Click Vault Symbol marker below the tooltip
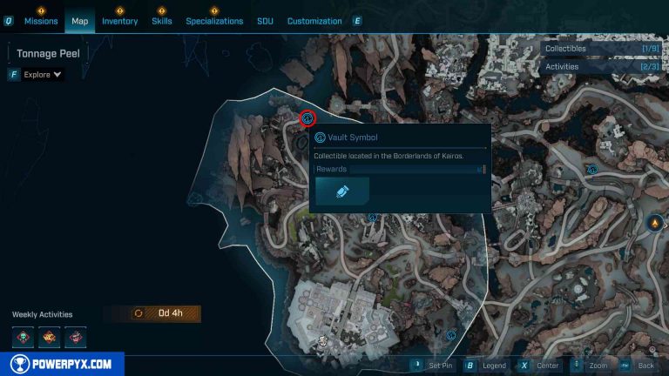Viewport: 669px width, 376px height. pos(373,218)
